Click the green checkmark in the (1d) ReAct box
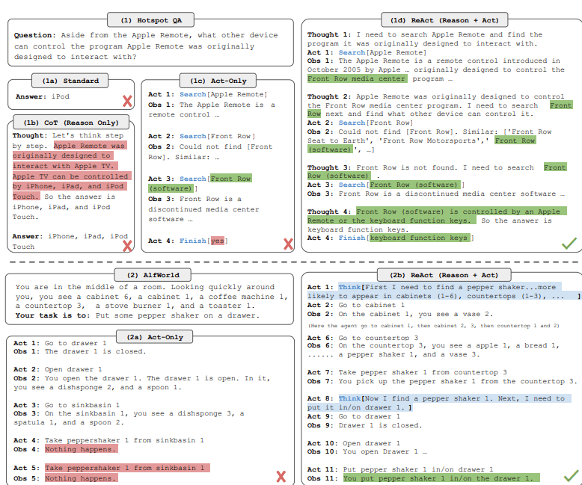 [x=569, y=243]
